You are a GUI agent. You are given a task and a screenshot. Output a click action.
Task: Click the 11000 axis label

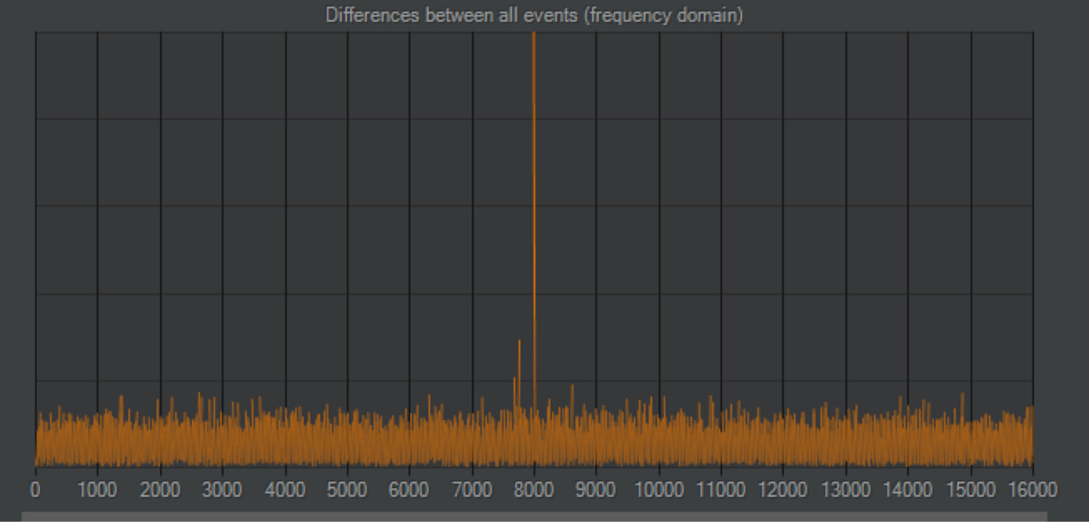click(721, 489)
